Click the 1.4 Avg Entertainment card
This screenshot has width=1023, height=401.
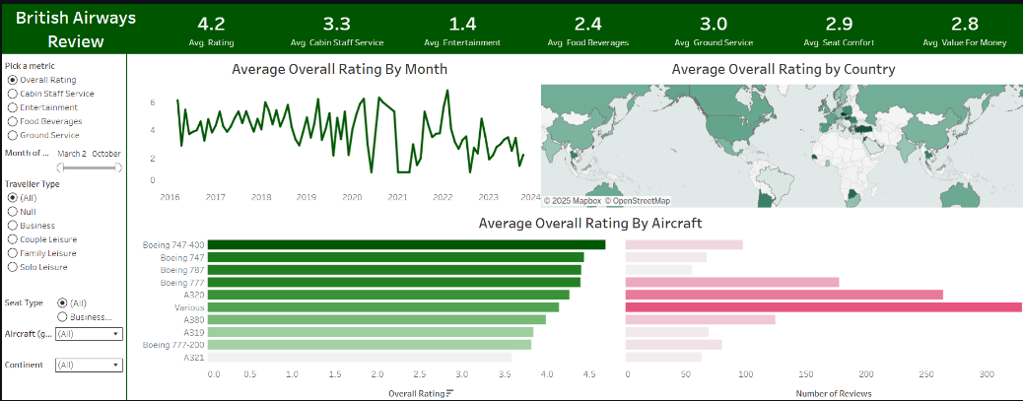(462, 31)
